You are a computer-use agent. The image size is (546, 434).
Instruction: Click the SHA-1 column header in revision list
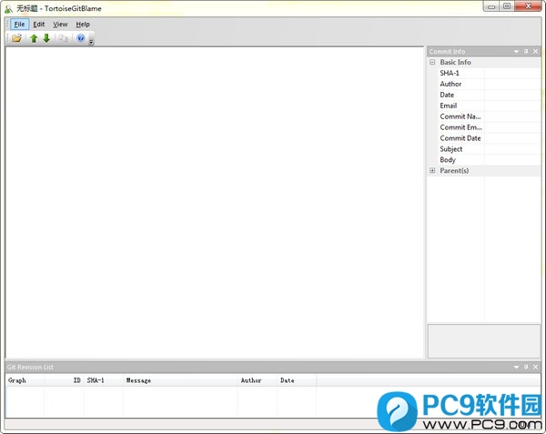[104, 380]
